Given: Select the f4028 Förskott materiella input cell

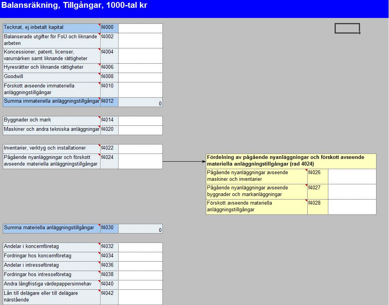Looking at the screenshot, I should click(352, 207).
